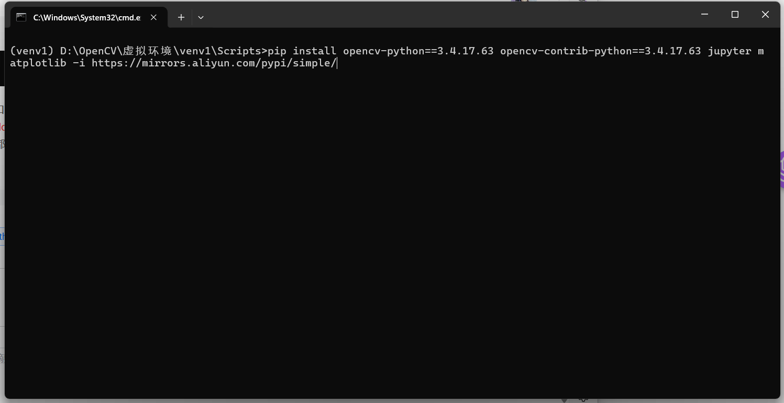Click the purple icon at the right screen edge
784x403 pixels.
point(781,167)
